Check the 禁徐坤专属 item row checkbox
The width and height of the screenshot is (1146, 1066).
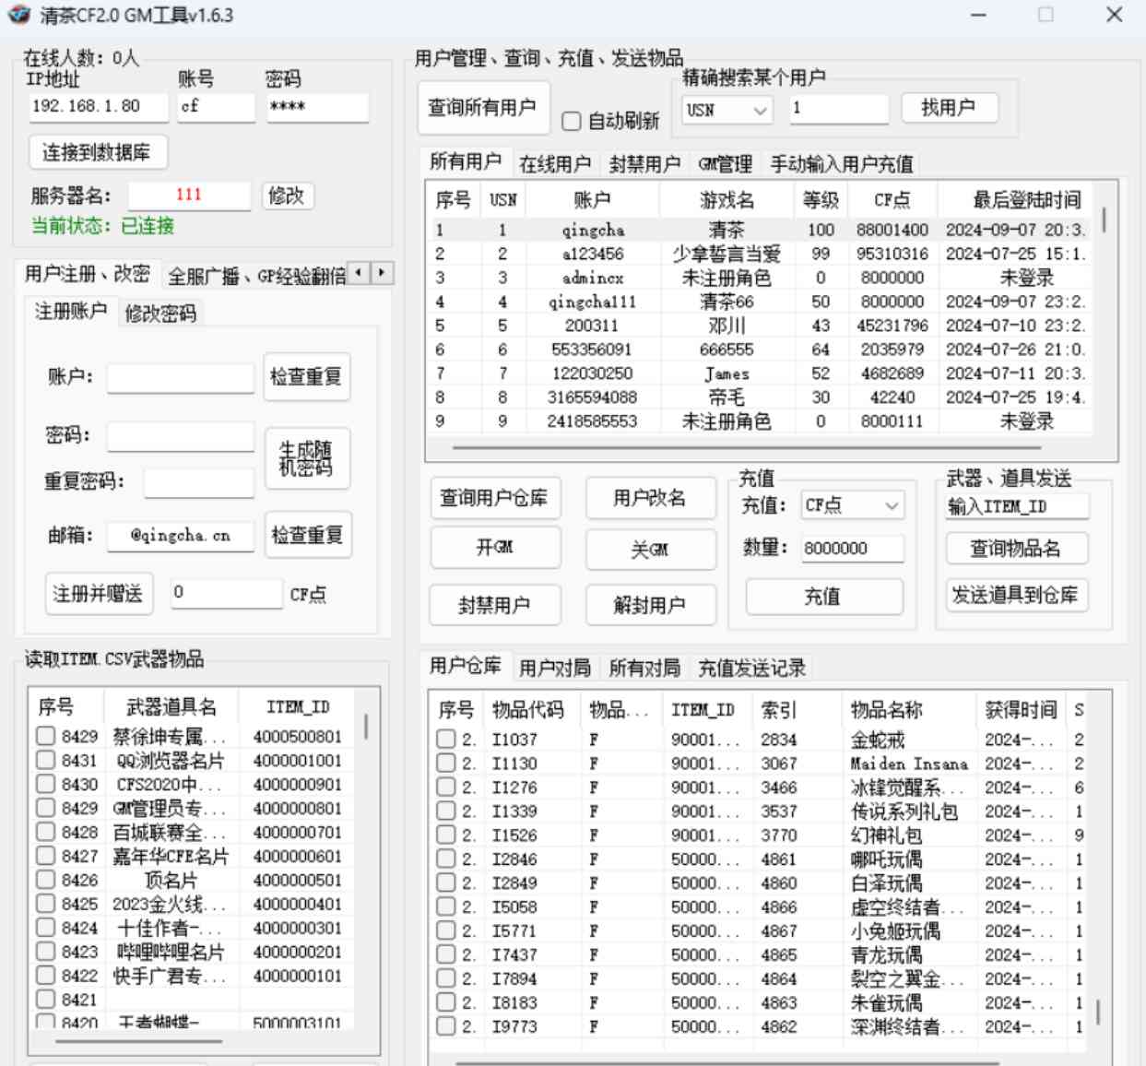tap(45, 736)
